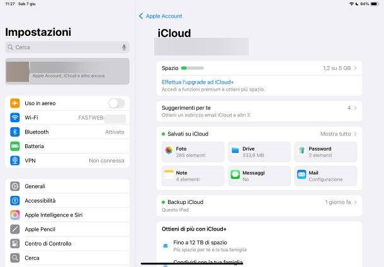Go back to Apple Account
The height and width of the screenshot is (267, 384).
point(161,16)
